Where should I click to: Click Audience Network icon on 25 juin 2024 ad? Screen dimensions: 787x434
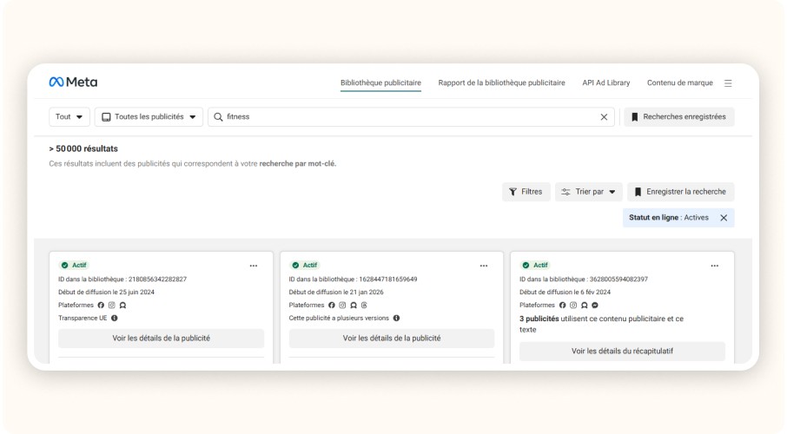(123, 305)
